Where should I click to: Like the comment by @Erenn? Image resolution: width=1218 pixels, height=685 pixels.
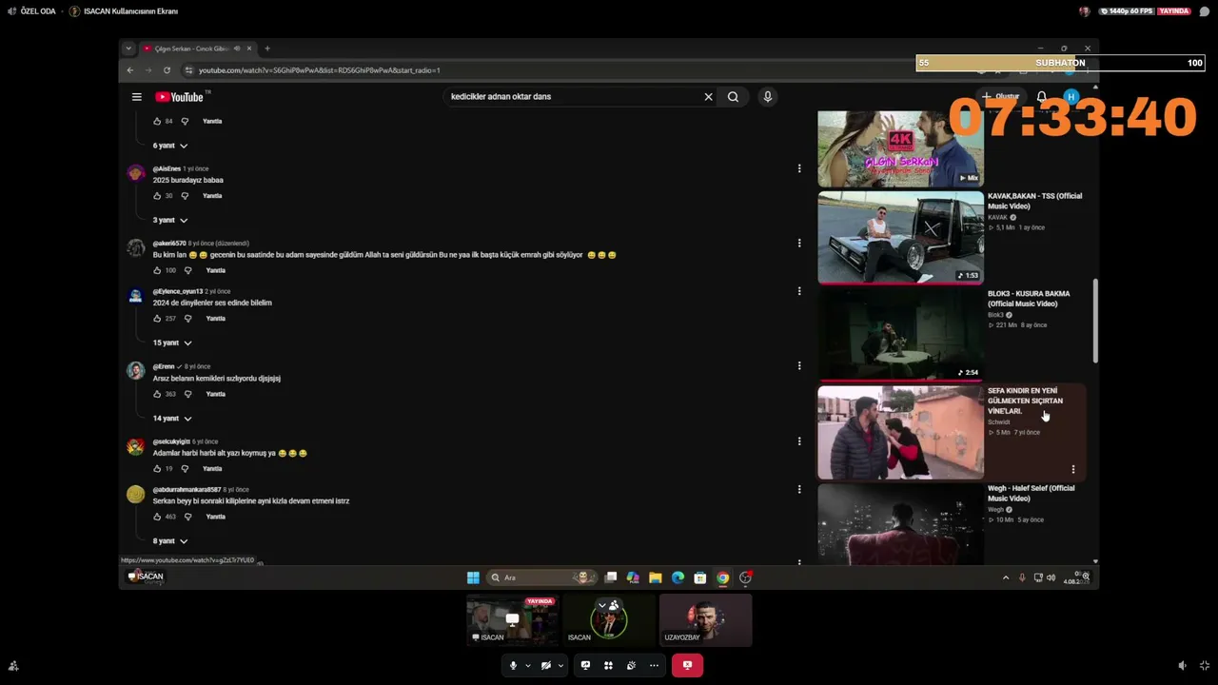coord(157,394)
